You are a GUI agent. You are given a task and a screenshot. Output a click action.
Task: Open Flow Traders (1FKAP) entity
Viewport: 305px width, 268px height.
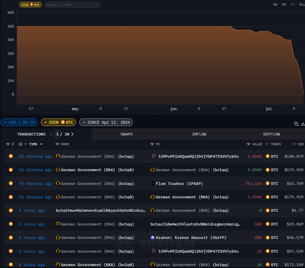coord(179,184)
